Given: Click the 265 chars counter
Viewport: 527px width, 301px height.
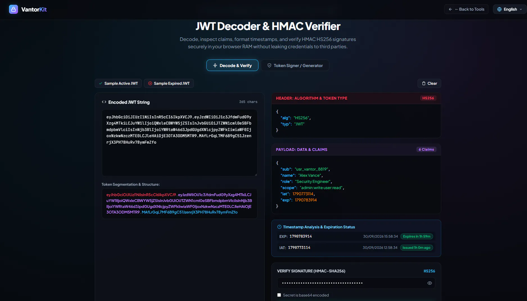Looking at the screenshot, I should [x=248, y=102].
